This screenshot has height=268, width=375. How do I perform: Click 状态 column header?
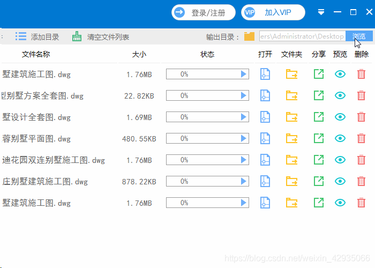pyautogui.click(x=207, y=54)
